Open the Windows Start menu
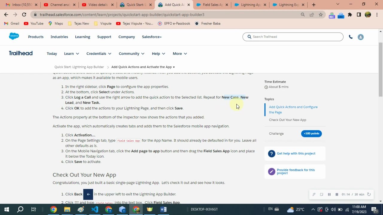 coord(7,209)
